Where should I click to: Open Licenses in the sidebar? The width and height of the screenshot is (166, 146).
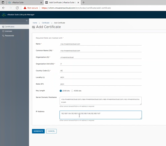(x=8, y=31)
